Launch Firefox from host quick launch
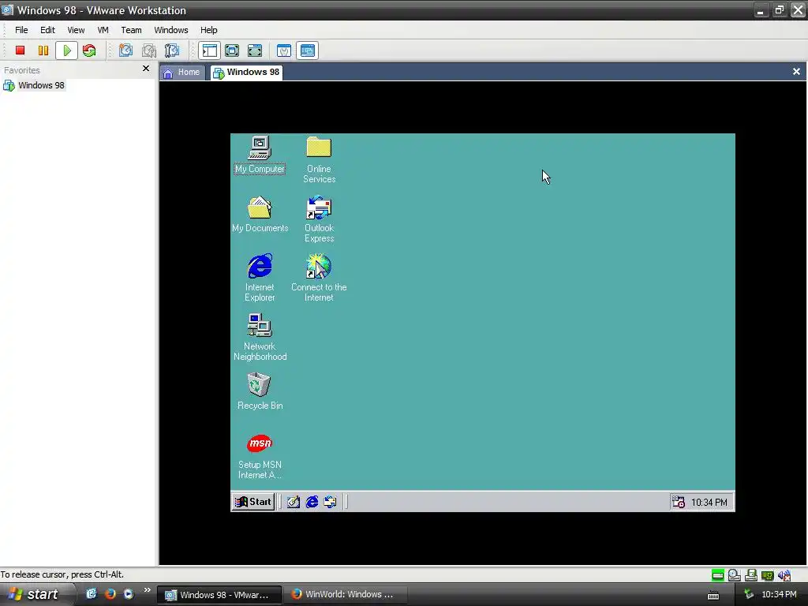 click(x=110, y=594)
